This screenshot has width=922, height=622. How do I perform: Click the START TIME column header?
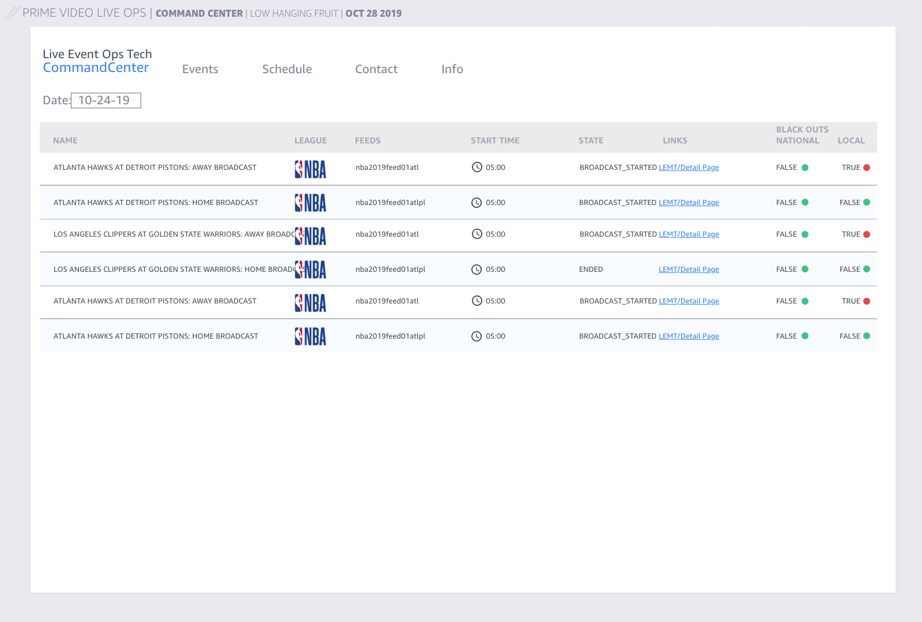(x=495, y=141)
